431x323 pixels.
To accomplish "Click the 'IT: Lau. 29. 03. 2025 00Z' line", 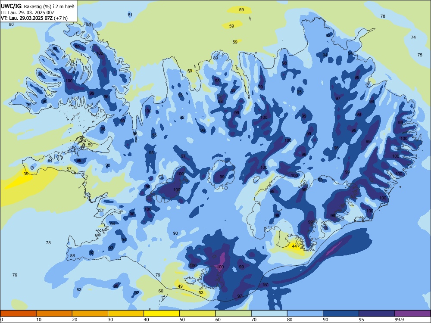I will pos(27,12).
